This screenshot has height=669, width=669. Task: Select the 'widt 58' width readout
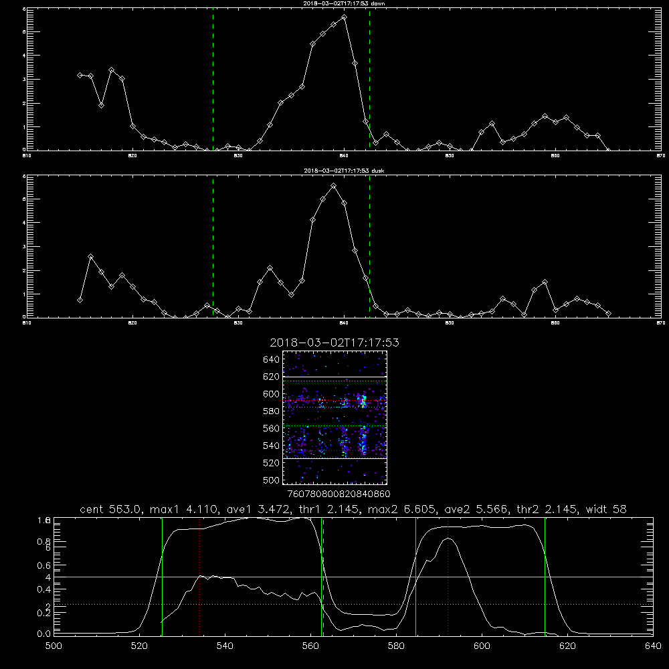pos(606,509)
